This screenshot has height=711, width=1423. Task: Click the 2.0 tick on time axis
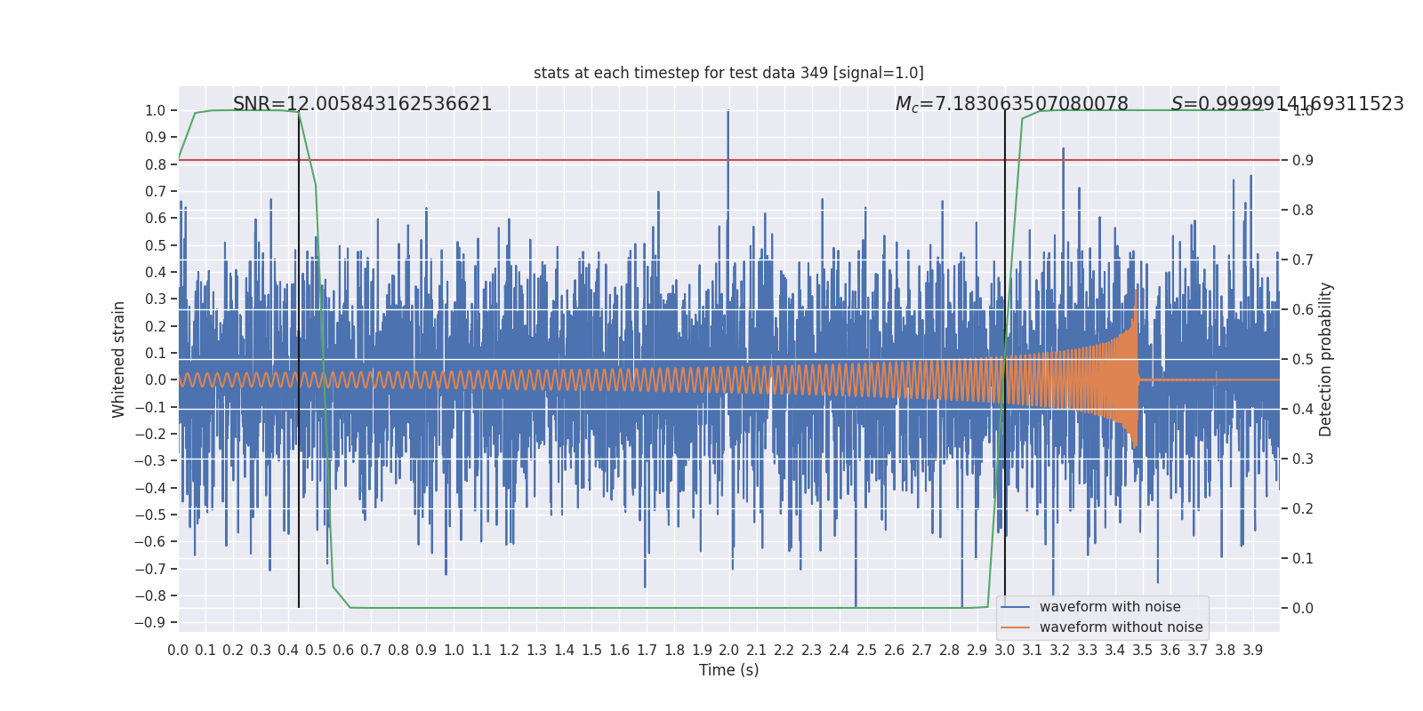(729, 651)
